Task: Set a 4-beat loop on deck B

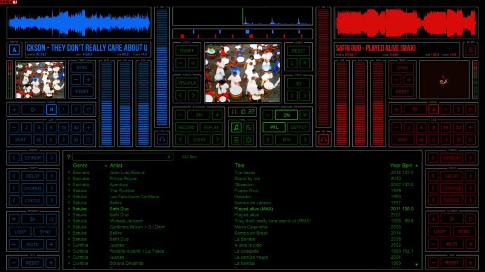Action: coord(421,127)
